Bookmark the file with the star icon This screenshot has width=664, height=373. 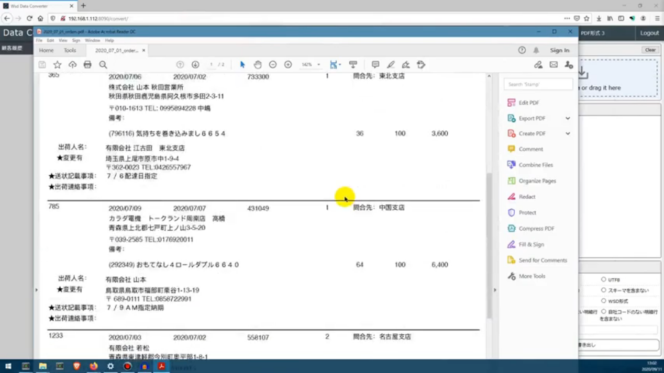pos(57,65)
